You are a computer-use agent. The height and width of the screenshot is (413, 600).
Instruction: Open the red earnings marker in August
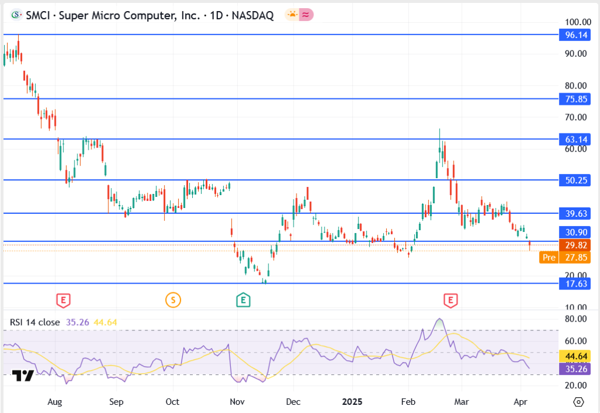click(63, 300)
